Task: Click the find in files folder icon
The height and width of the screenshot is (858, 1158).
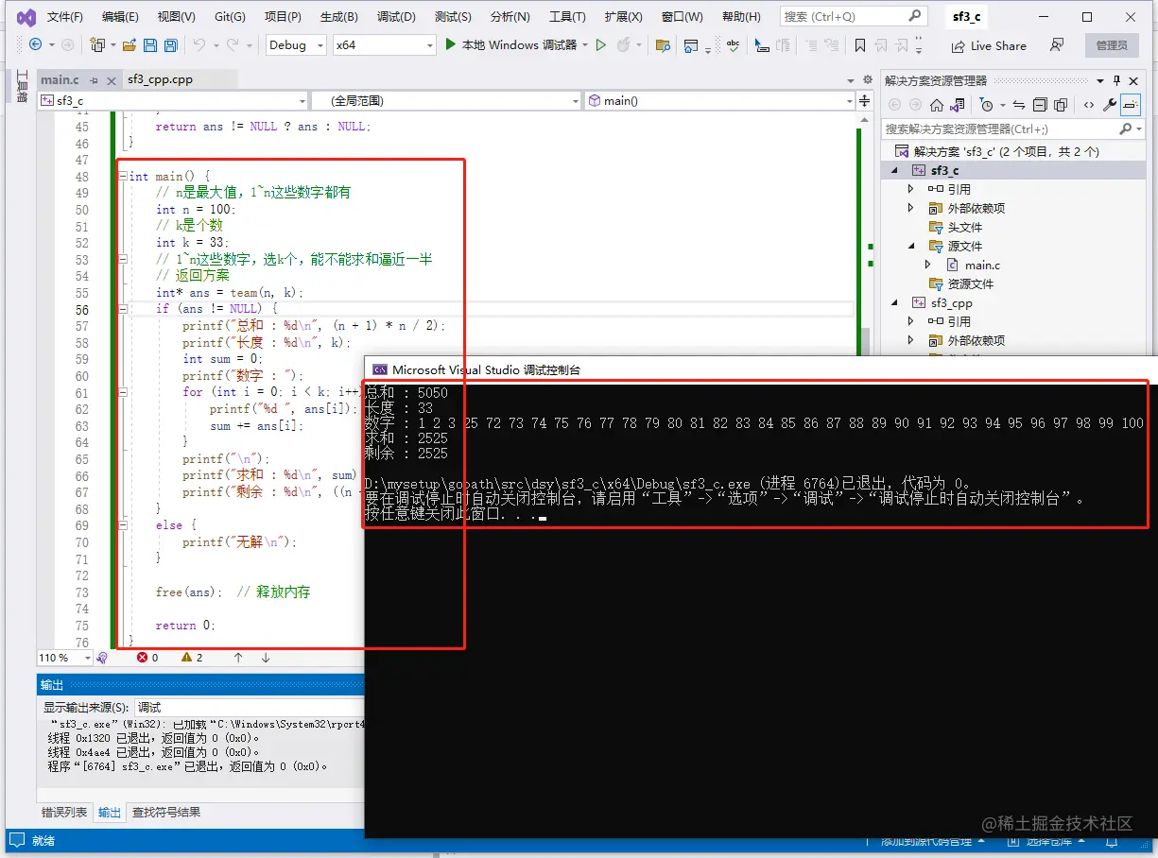Action: (663, 45)
